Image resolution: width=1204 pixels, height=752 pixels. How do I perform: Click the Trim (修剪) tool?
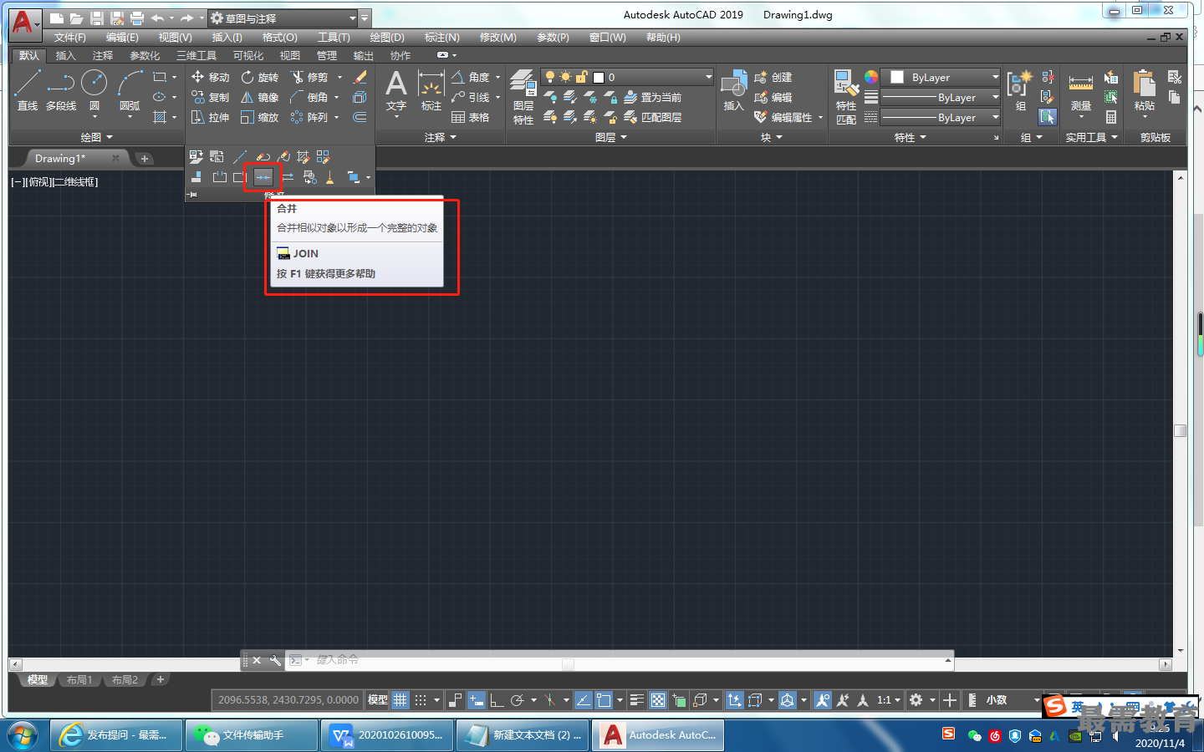click(310, 77)
